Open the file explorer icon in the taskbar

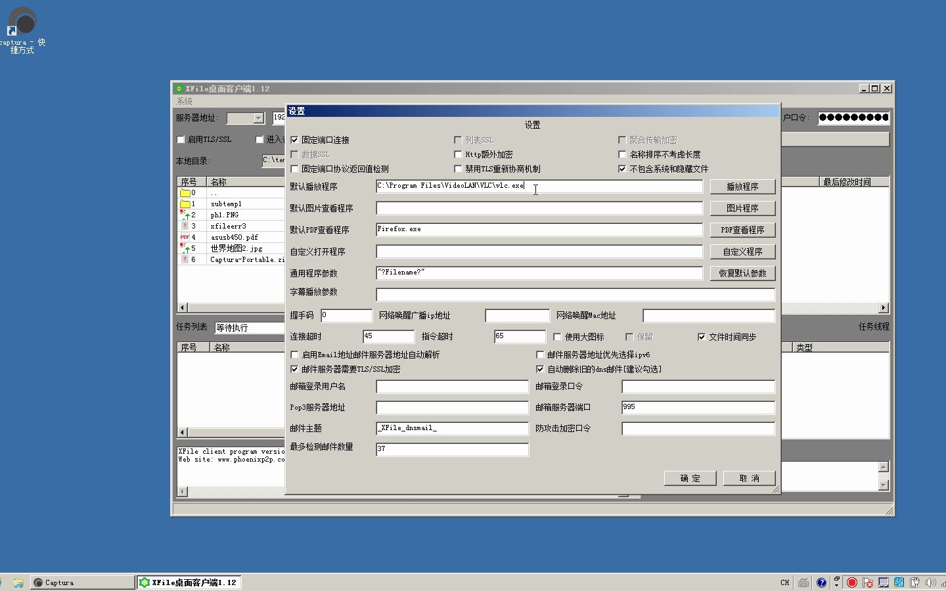click(18, 582)
